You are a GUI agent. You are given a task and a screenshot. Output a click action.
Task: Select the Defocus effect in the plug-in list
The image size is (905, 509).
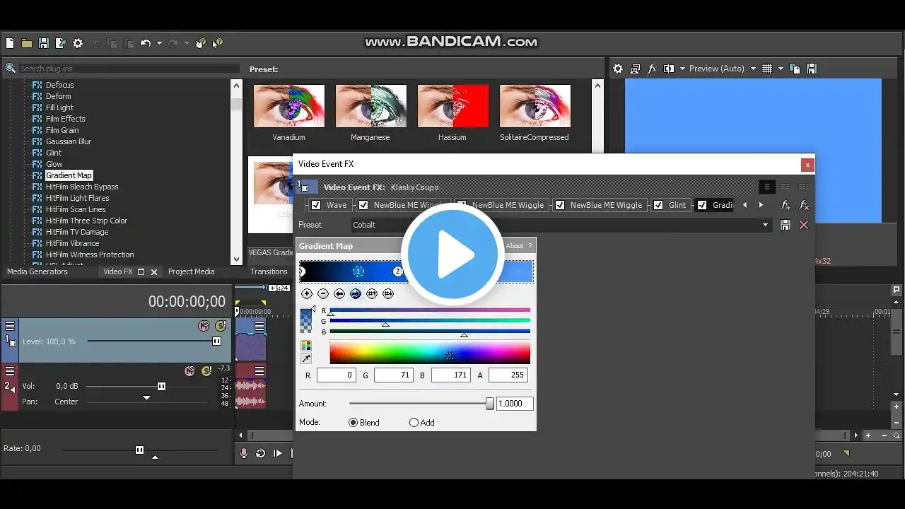59,85
